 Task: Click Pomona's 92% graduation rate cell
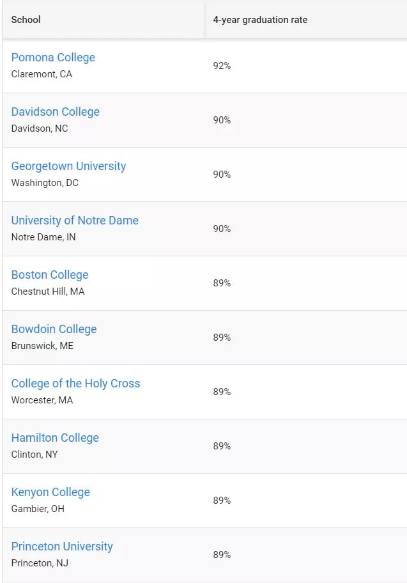pyautogui.click(x=222, y=66)
